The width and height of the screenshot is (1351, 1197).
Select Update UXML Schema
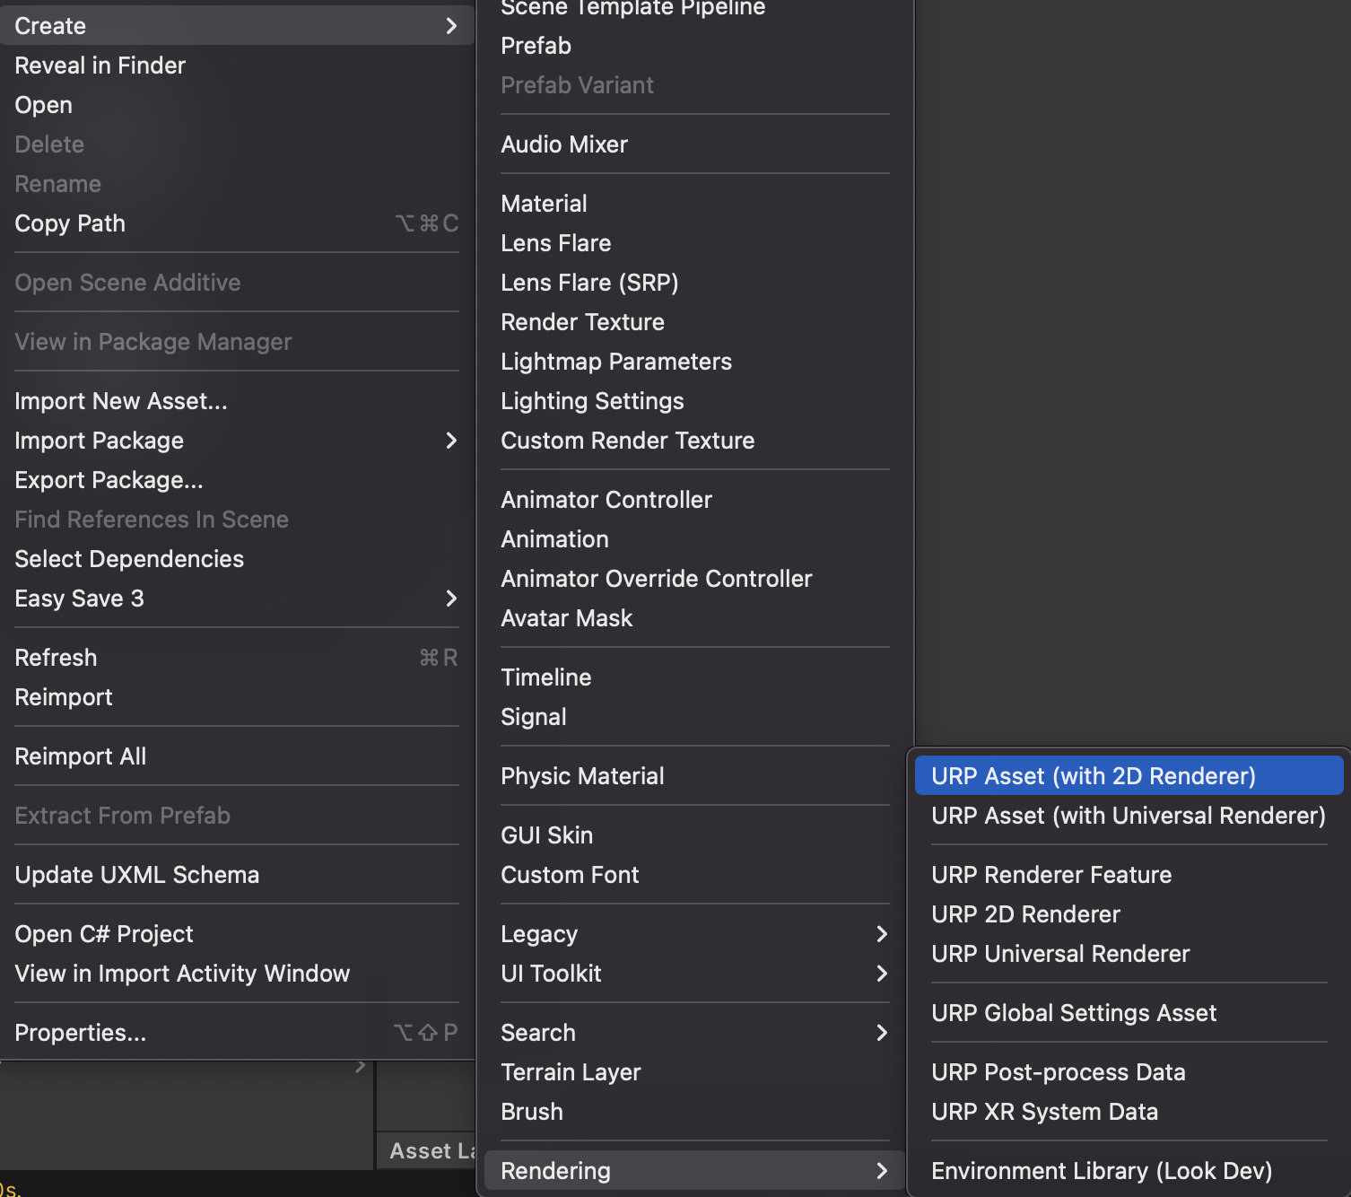pyautogui.click(x=136, y=874)
